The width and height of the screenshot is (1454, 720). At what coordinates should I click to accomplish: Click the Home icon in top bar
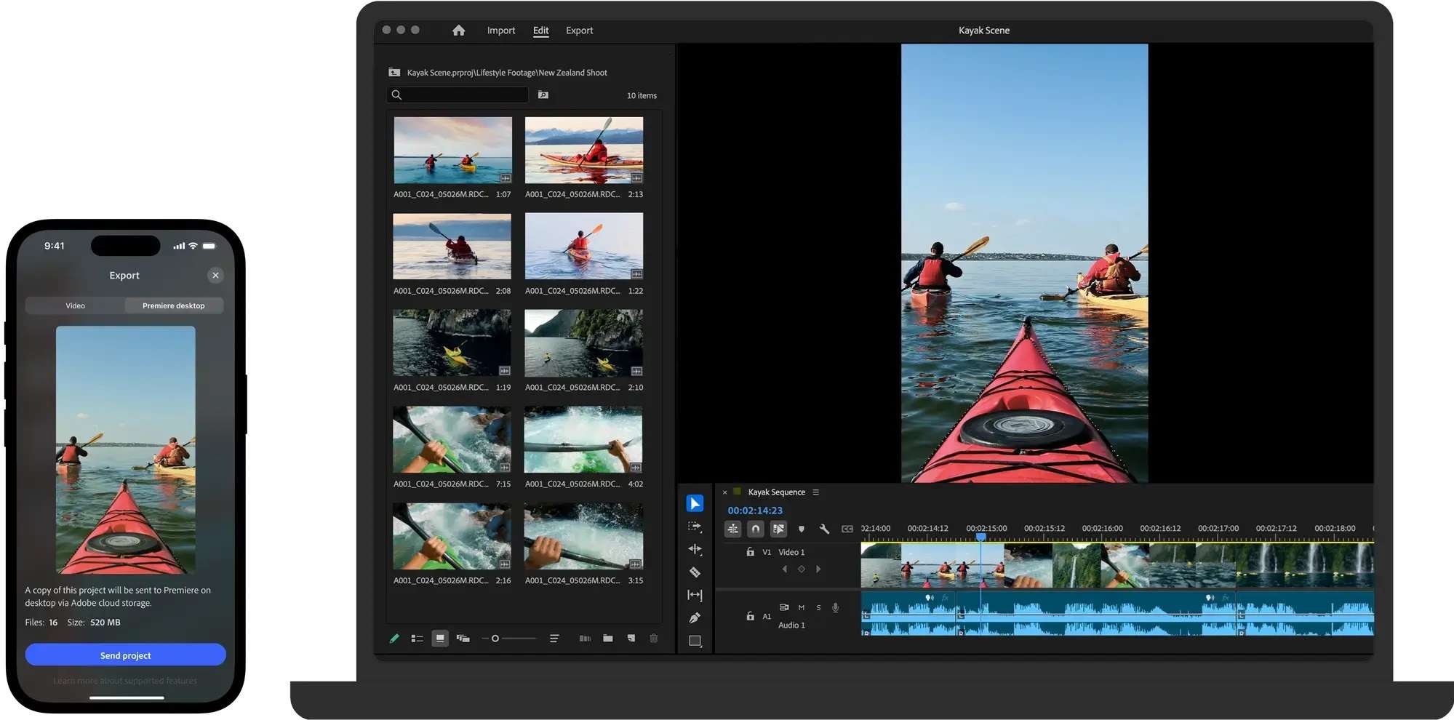pyautogui.click(x=458, y=30)
